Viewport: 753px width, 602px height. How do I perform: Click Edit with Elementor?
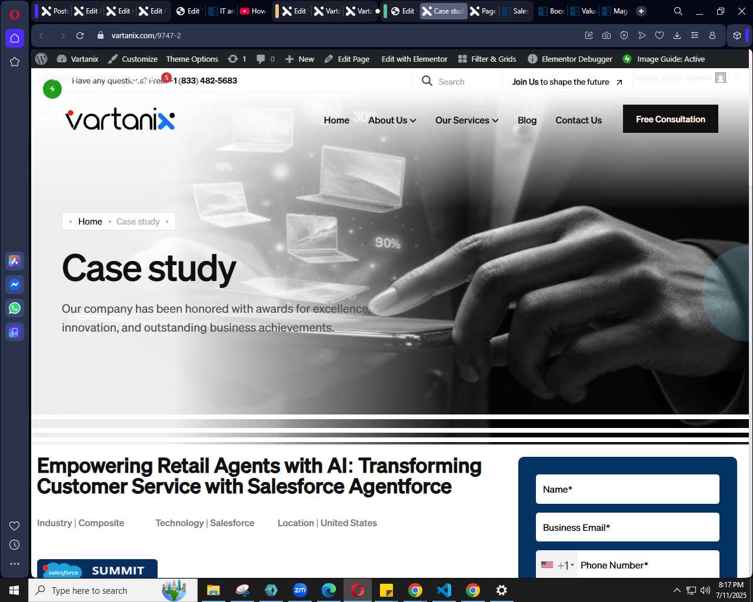[415, 59]
